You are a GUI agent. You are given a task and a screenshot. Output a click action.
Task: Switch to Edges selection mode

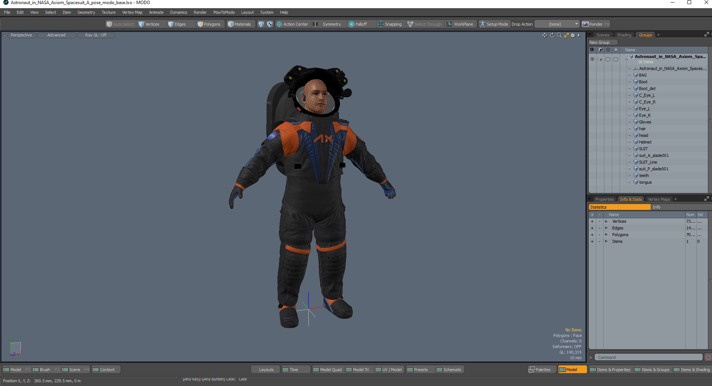coord(177,24)
